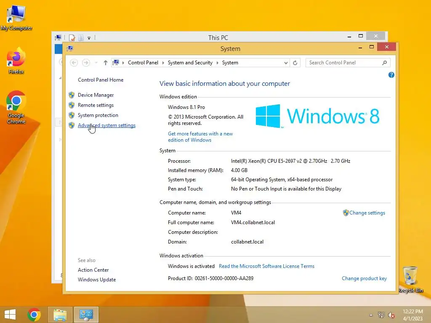Close the System window

[387, 47]
